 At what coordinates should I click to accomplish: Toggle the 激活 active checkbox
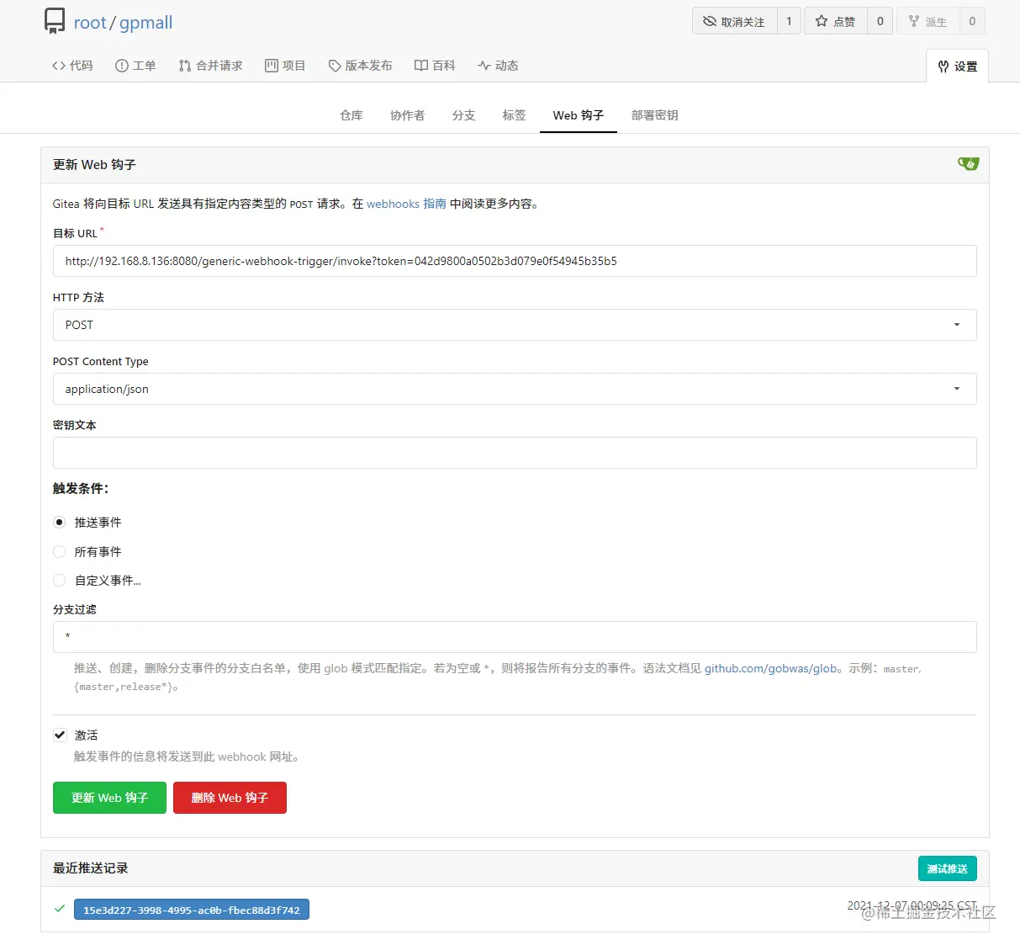[60, 735]
